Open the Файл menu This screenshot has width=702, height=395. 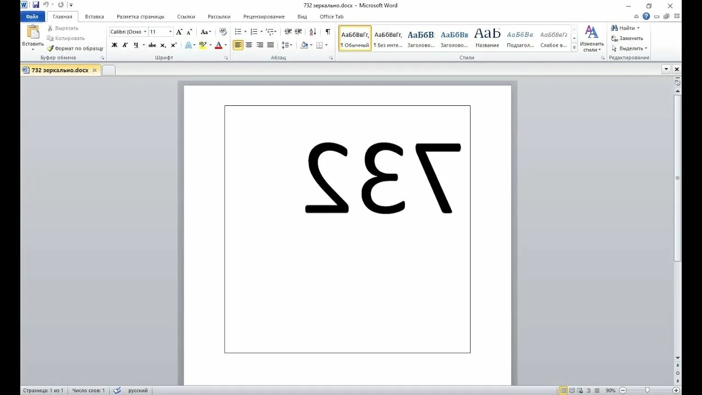click(32, 16)
